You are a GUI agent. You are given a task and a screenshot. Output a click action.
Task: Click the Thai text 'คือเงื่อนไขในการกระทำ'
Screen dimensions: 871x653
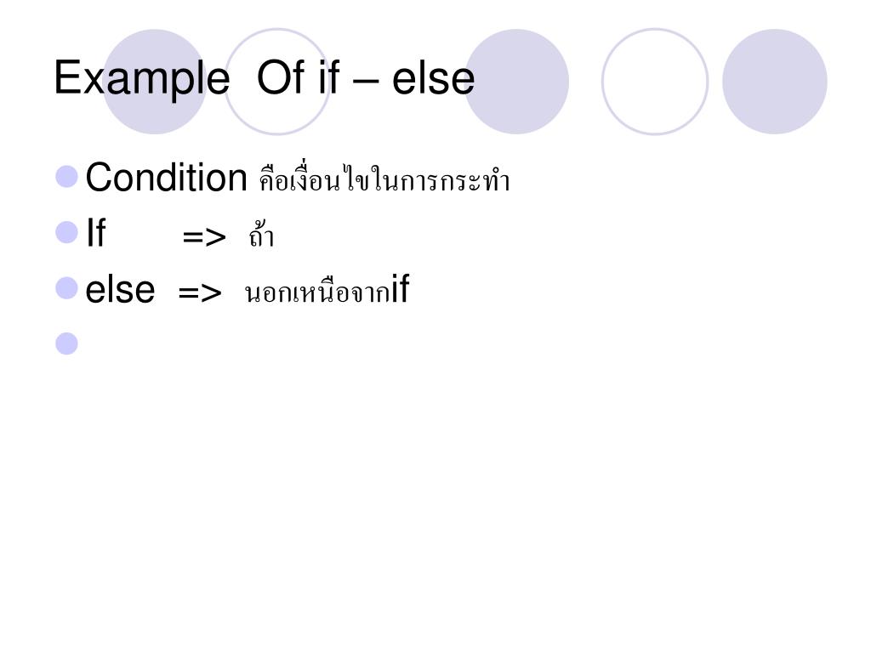[x=384, y=179]
